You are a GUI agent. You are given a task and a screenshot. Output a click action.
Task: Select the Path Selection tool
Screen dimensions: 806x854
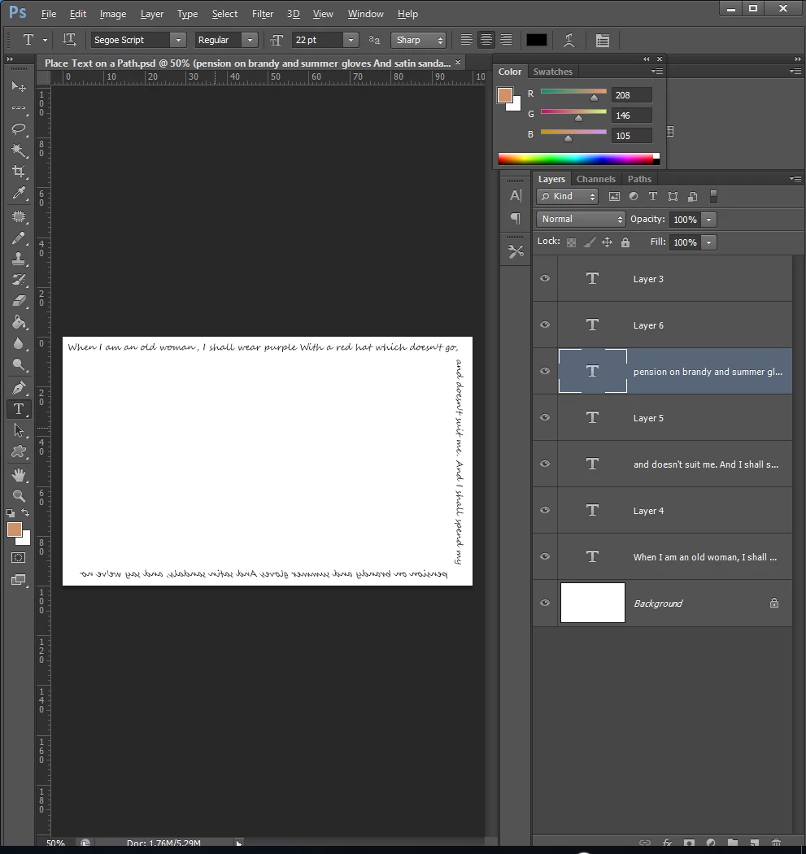[19, 430]
